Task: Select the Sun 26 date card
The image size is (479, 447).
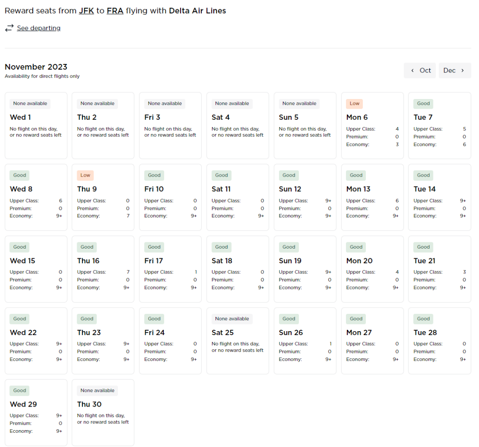Action: click(x=305, y=341)
